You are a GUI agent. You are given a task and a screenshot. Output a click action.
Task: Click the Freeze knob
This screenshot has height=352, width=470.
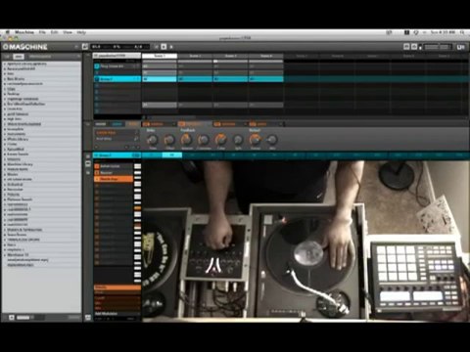point(255,140)
